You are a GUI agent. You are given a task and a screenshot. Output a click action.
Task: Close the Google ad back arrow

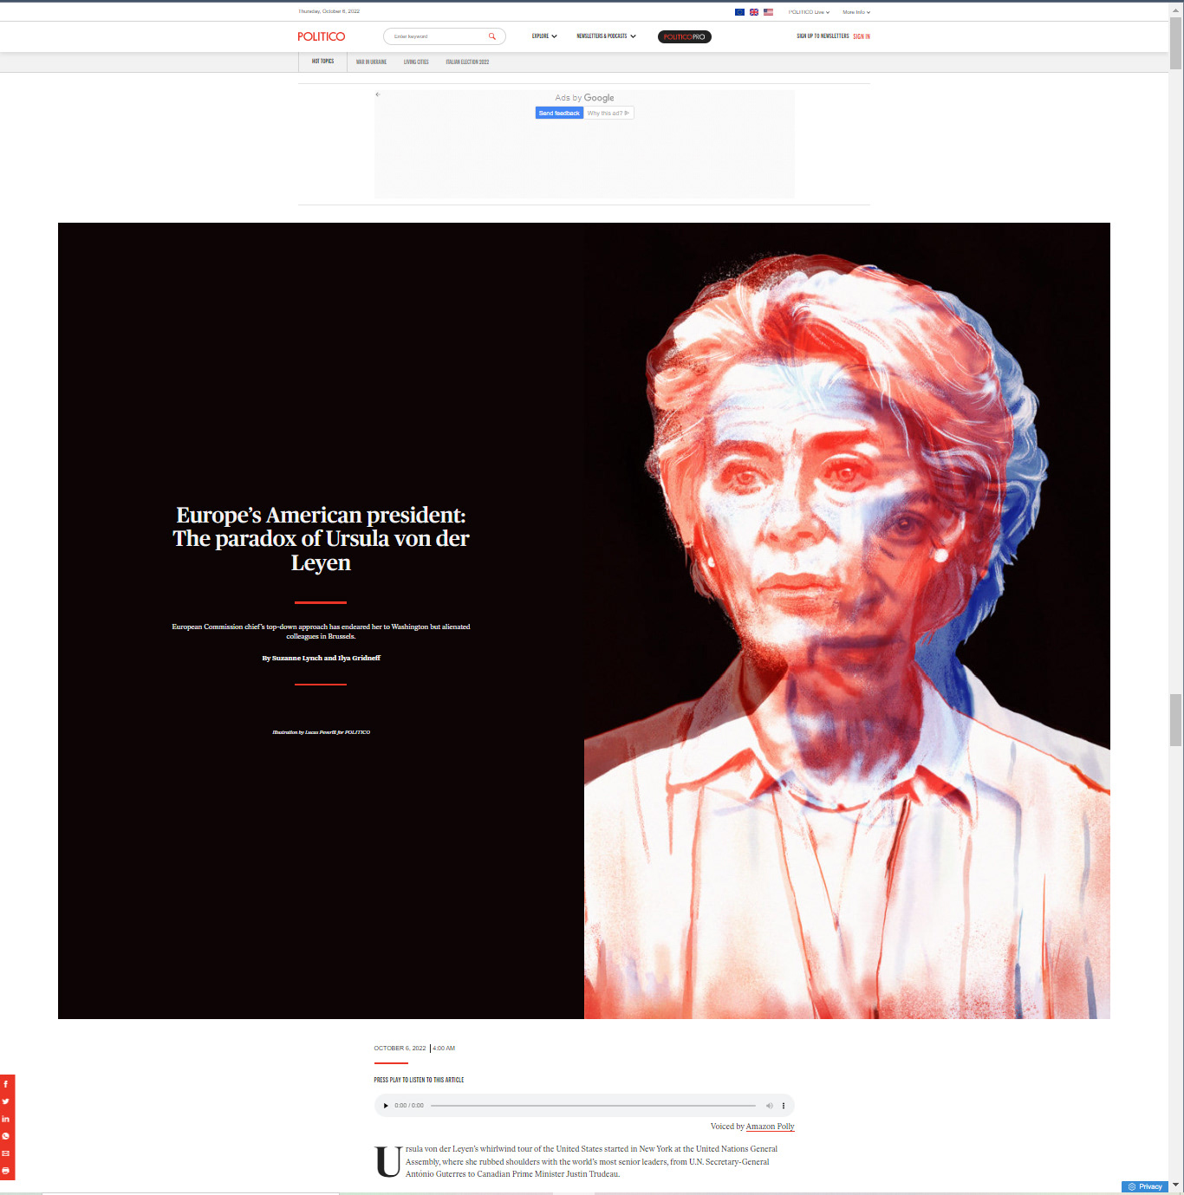[378, 94]
